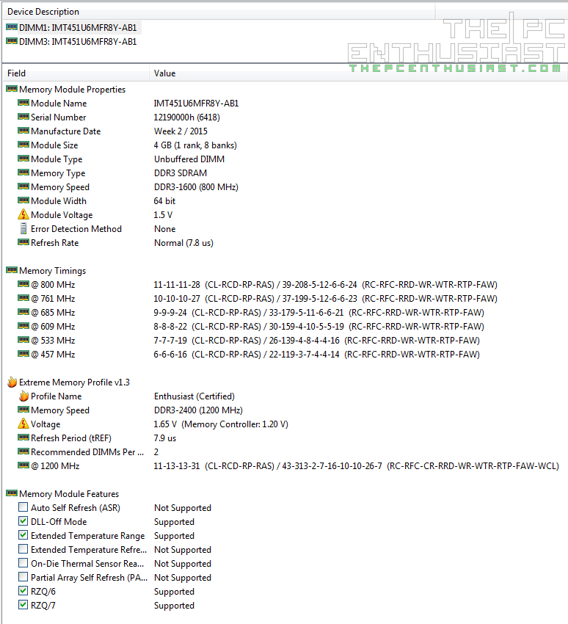568x624 pixels.
Task: Click the Profile Name flame icon
Action: [24, 396]
